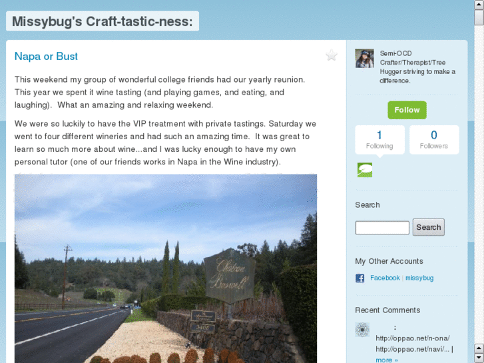Open the Napa or Bust post title
This screenshot has width=484, height=363.
click(x=46, y=56)
